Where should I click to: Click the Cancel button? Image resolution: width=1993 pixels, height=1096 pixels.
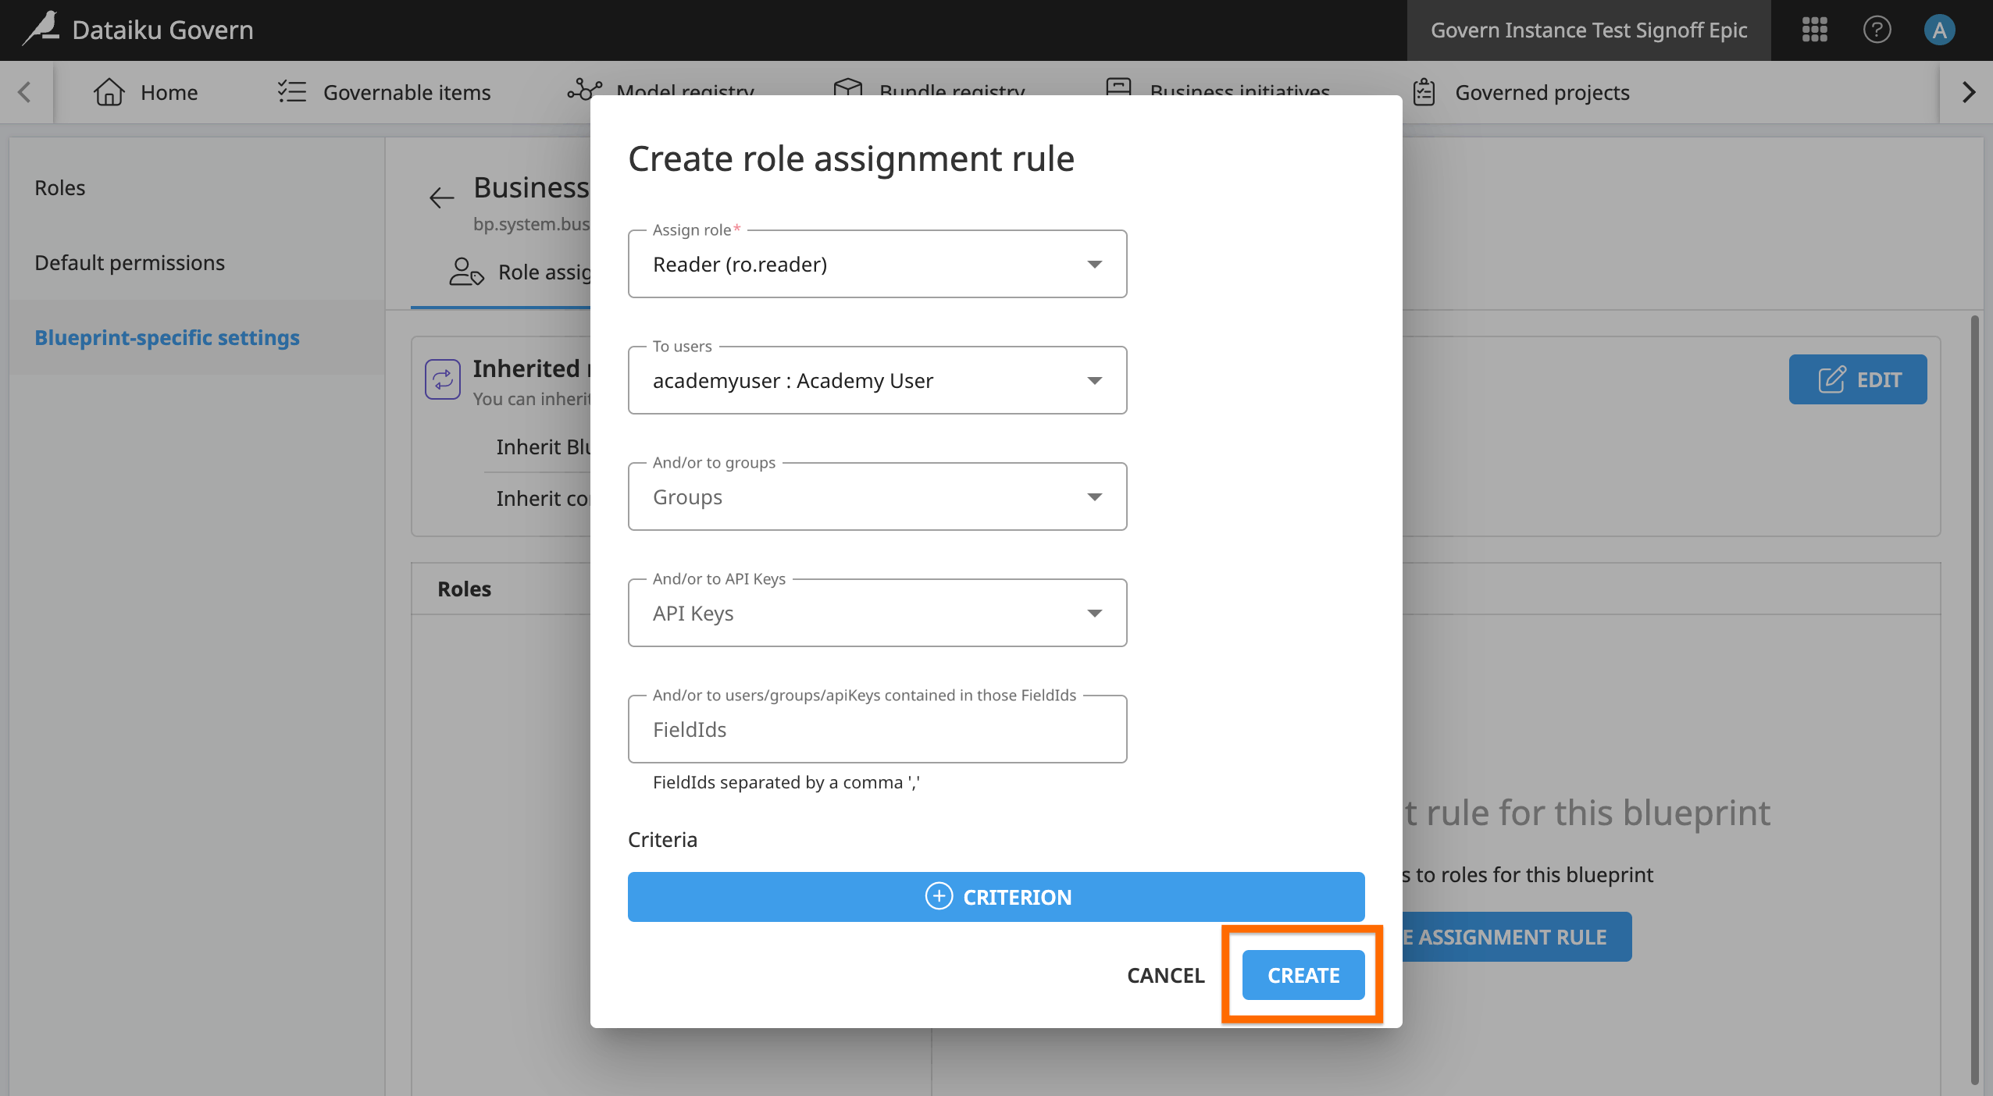[1166, 975]
